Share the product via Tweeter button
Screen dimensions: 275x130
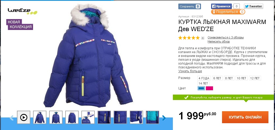(253, 6)
